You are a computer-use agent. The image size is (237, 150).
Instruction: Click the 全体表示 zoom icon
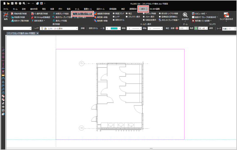tap(185, 15)
